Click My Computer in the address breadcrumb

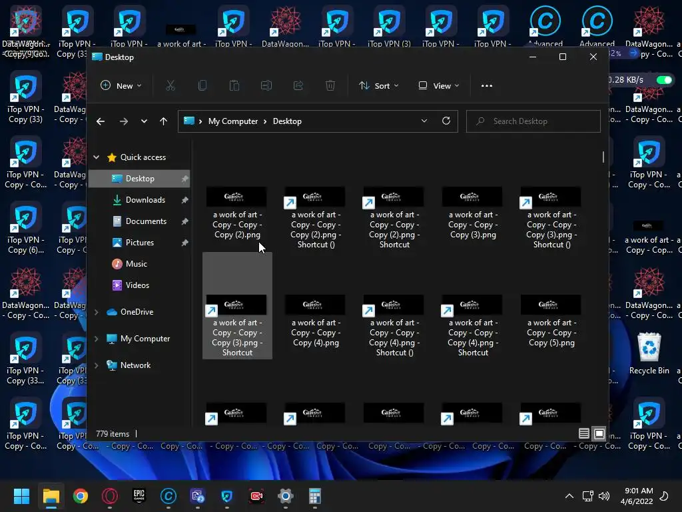pos(232,121)
